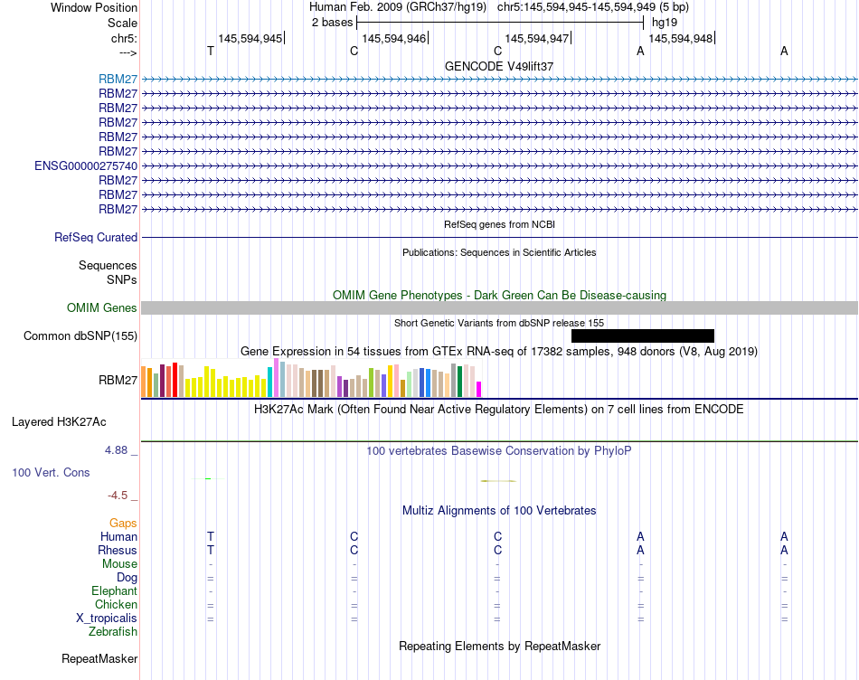
Task: Click the Dog species label
Action: 127,578
